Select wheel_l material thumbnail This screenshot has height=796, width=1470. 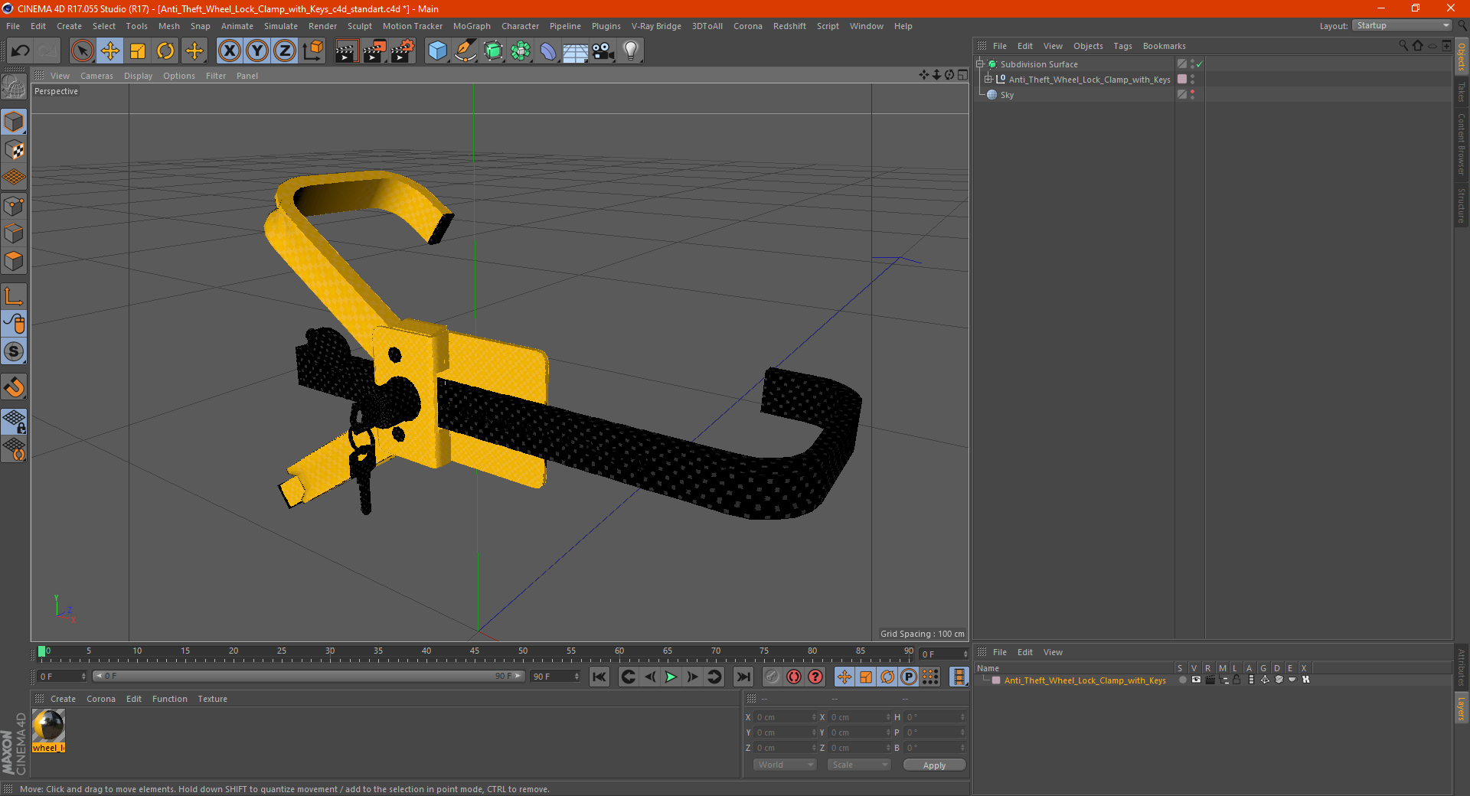pyautogui.click(x=48, y=726)
